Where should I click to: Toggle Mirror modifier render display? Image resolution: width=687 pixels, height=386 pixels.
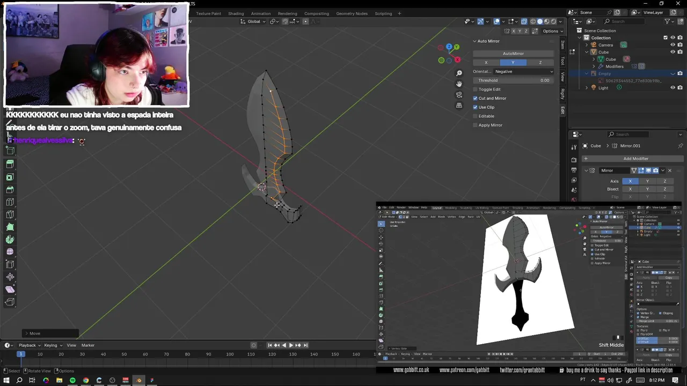tap(655, 170)
